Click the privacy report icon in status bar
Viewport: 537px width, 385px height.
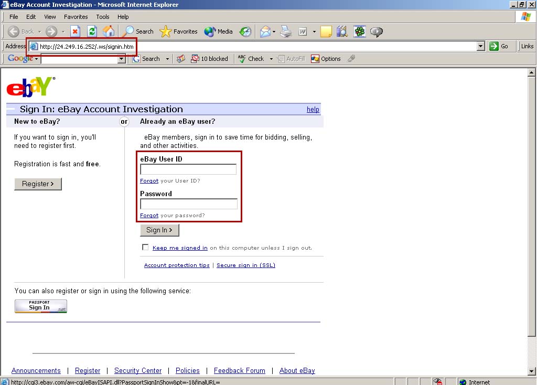pos(438,382)
